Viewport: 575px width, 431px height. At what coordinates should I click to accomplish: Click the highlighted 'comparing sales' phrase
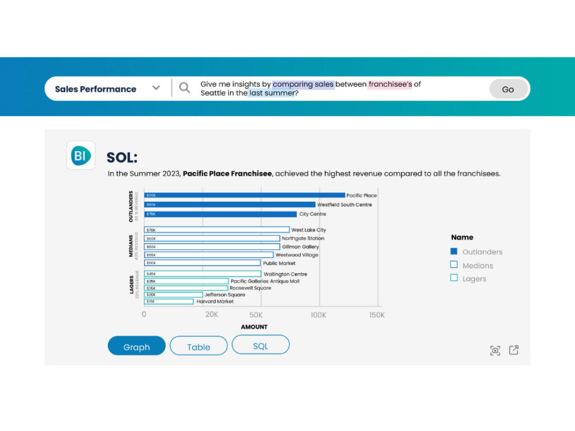[303, 84]
